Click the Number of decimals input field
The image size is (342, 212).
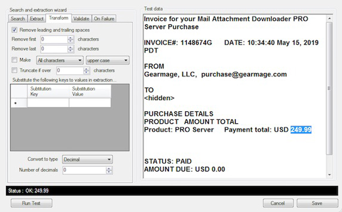point(83,170)
